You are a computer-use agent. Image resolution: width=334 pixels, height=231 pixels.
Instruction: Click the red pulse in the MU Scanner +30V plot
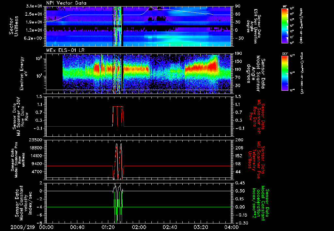(x=118, y=116)
